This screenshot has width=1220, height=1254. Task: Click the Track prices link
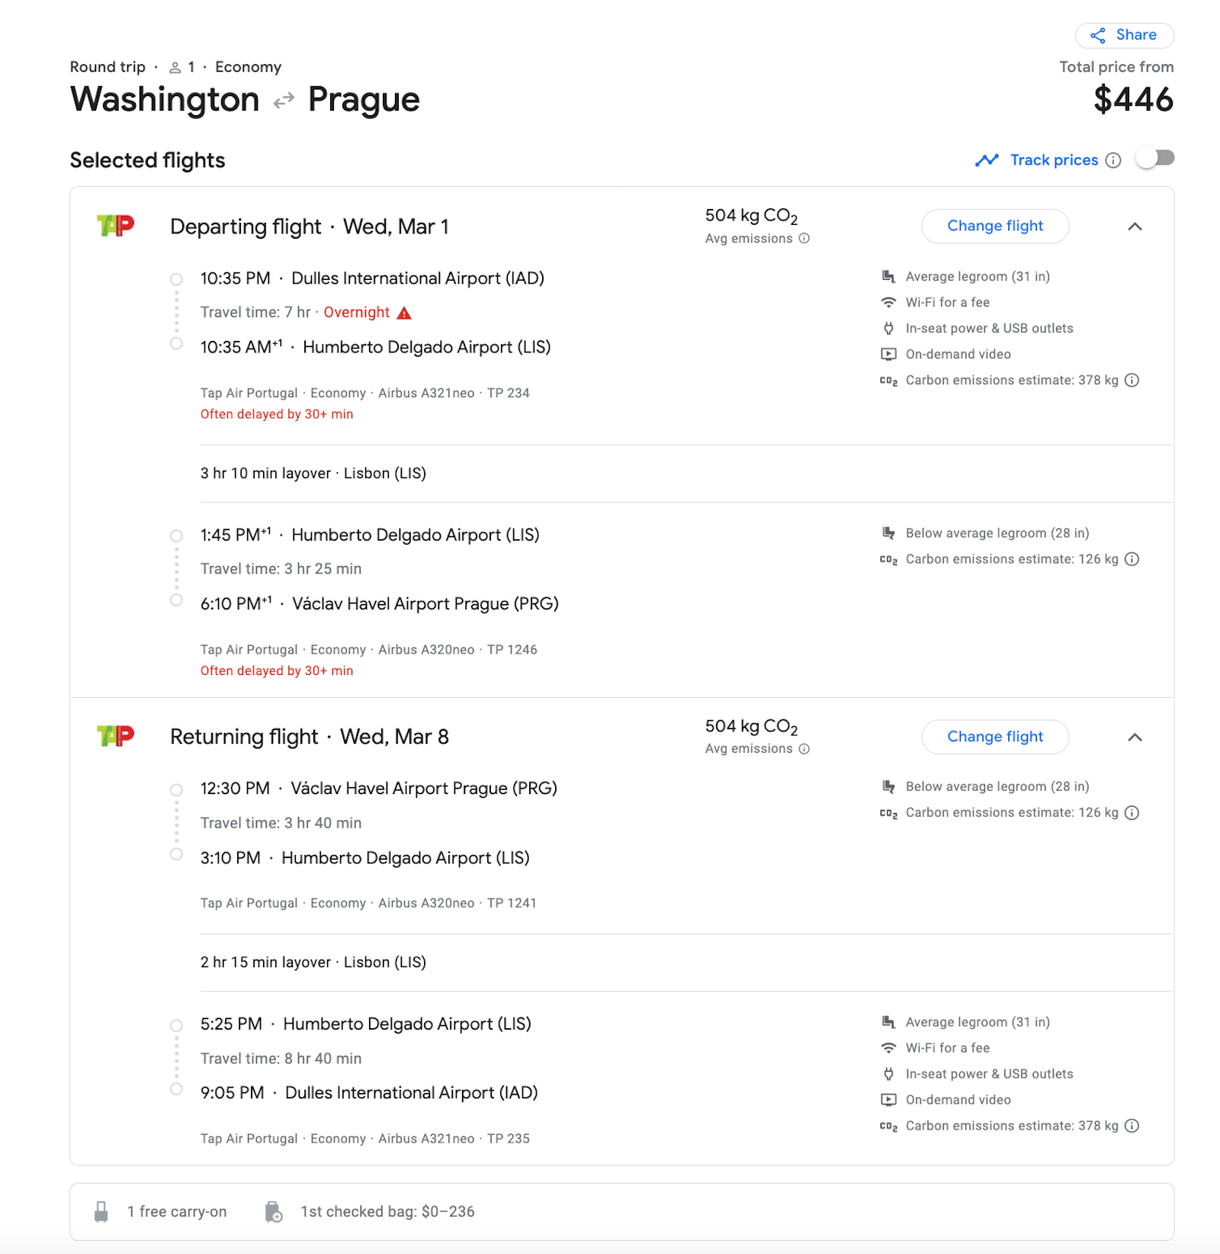tap(1052, 160)
